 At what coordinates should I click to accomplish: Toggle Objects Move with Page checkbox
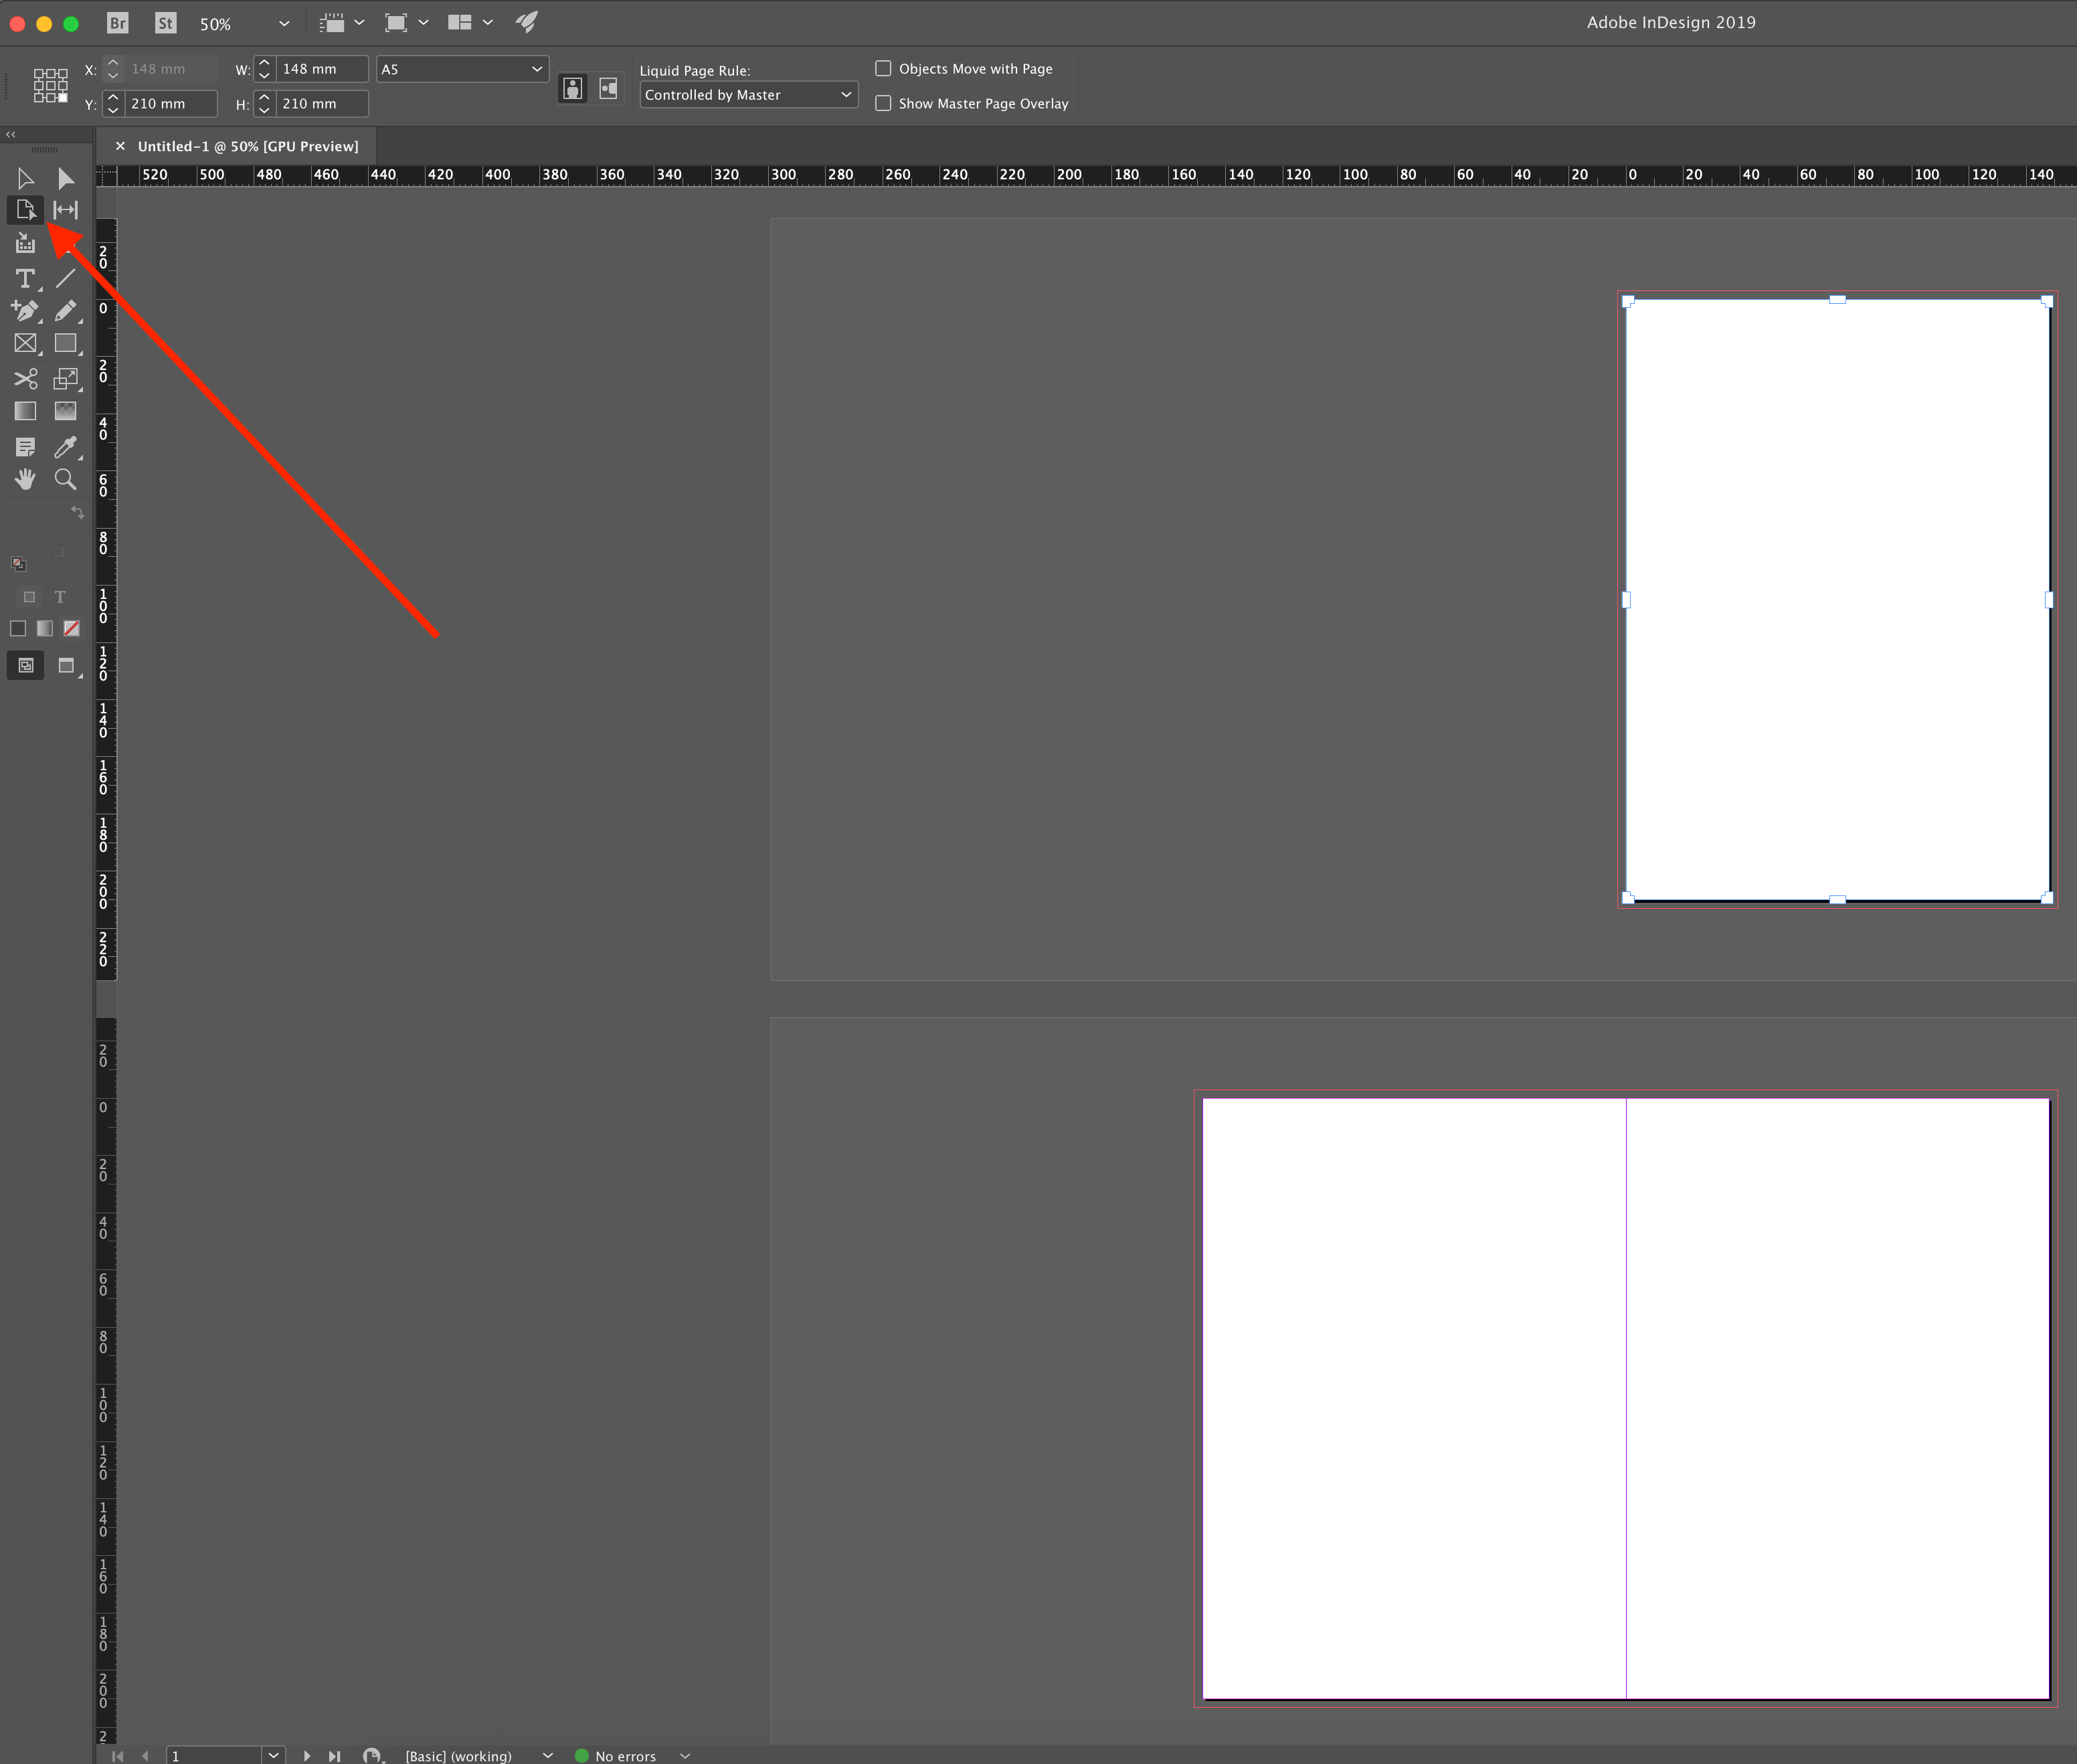[882, 68]
